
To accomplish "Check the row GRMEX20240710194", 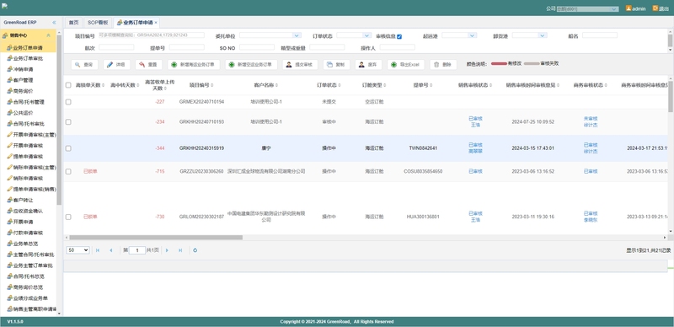I will click(68, 102).
